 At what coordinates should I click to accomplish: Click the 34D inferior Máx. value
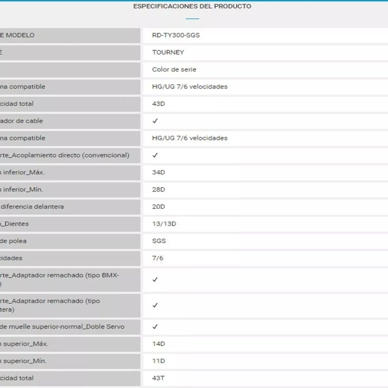pyautogui.click(x=158, y=172)
